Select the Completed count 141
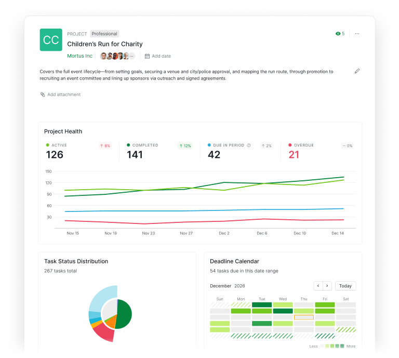Screen dimensions: 399x358 pos(135,155)
